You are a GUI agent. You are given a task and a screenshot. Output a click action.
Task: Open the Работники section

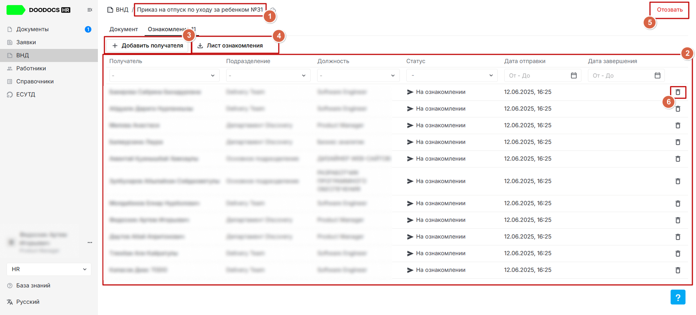pos(49,69)
